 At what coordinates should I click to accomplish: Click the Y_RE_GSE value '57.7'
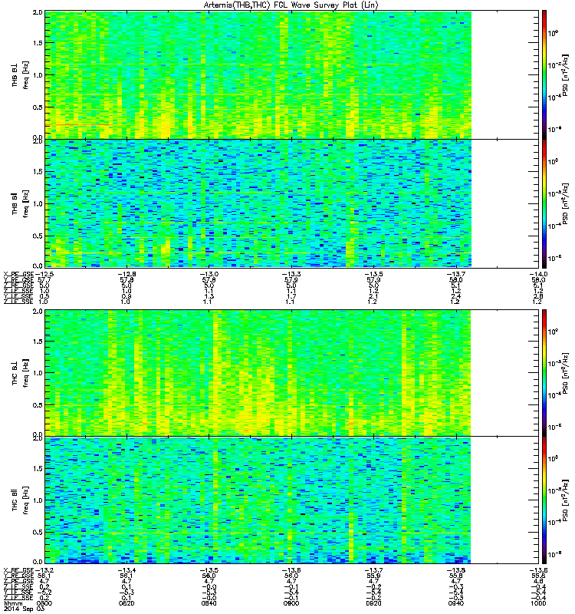point(44,279)
